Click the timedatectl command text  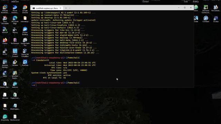point(42,60)
